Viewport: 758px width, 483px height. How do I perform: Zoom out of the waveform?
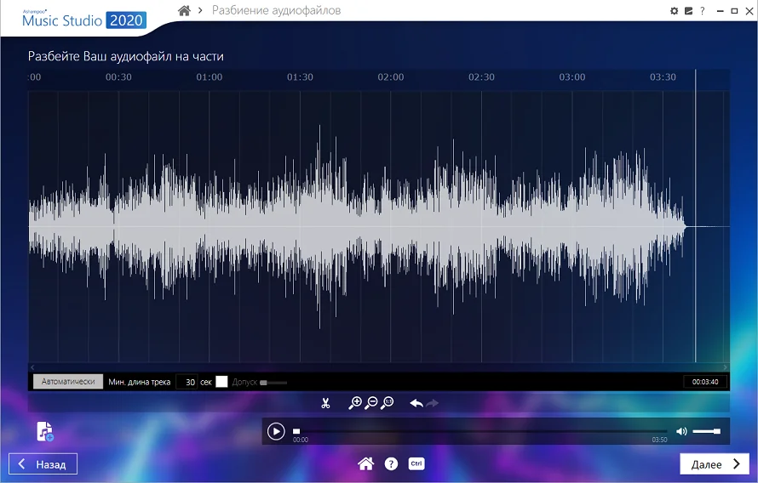[x=370, y=403]
